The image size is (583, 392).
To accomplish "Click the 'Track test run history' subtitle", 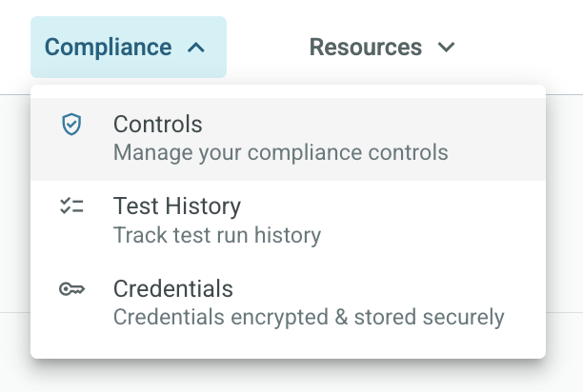I will (x=216, y=234).
